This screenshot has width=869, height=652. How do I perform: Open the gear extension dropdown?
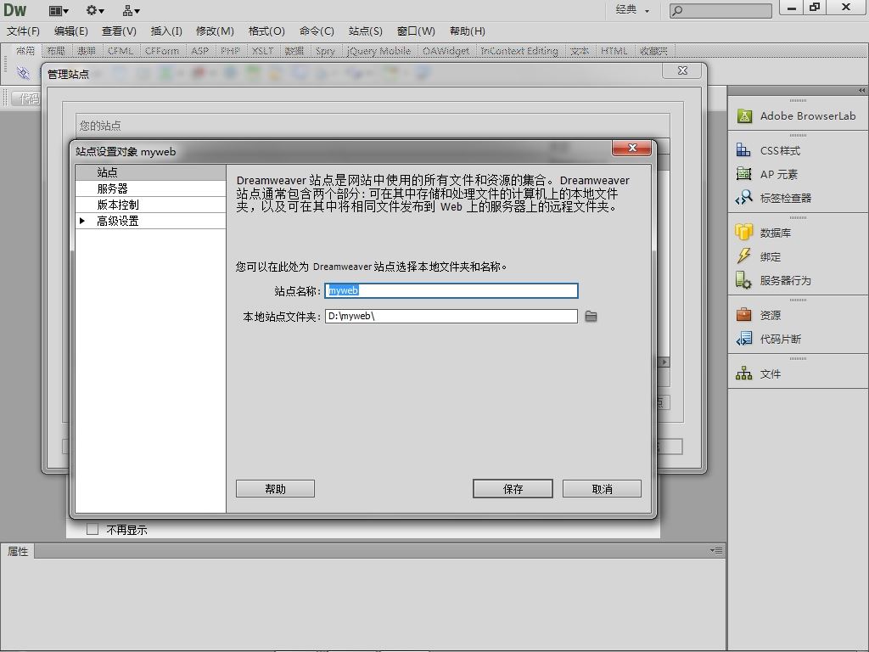[95, 10]
